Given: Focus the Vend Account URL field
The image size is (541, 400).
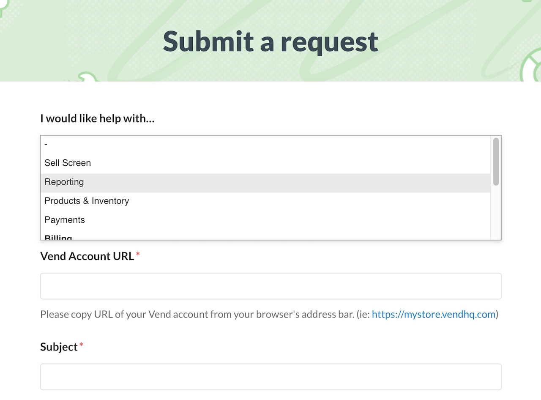Looking at the screenshot, I should click(270, 286).
